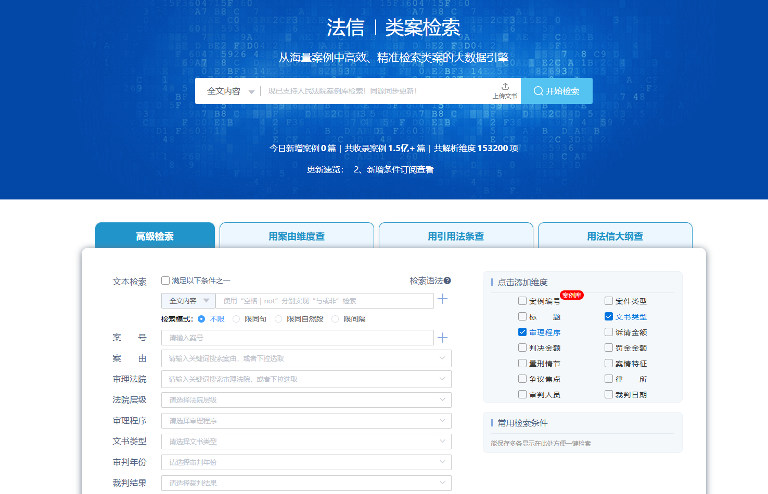Check the 争议焦点 dimension checkbox
The image size is (768, 494).
[x=522, y=379]
